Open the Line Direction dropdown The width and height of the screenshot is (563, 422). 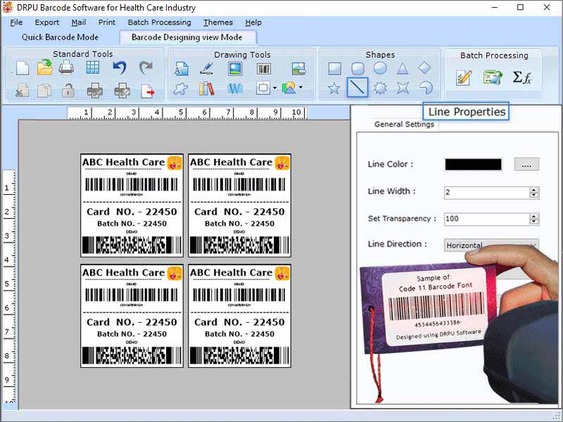[x=533, y=245]
